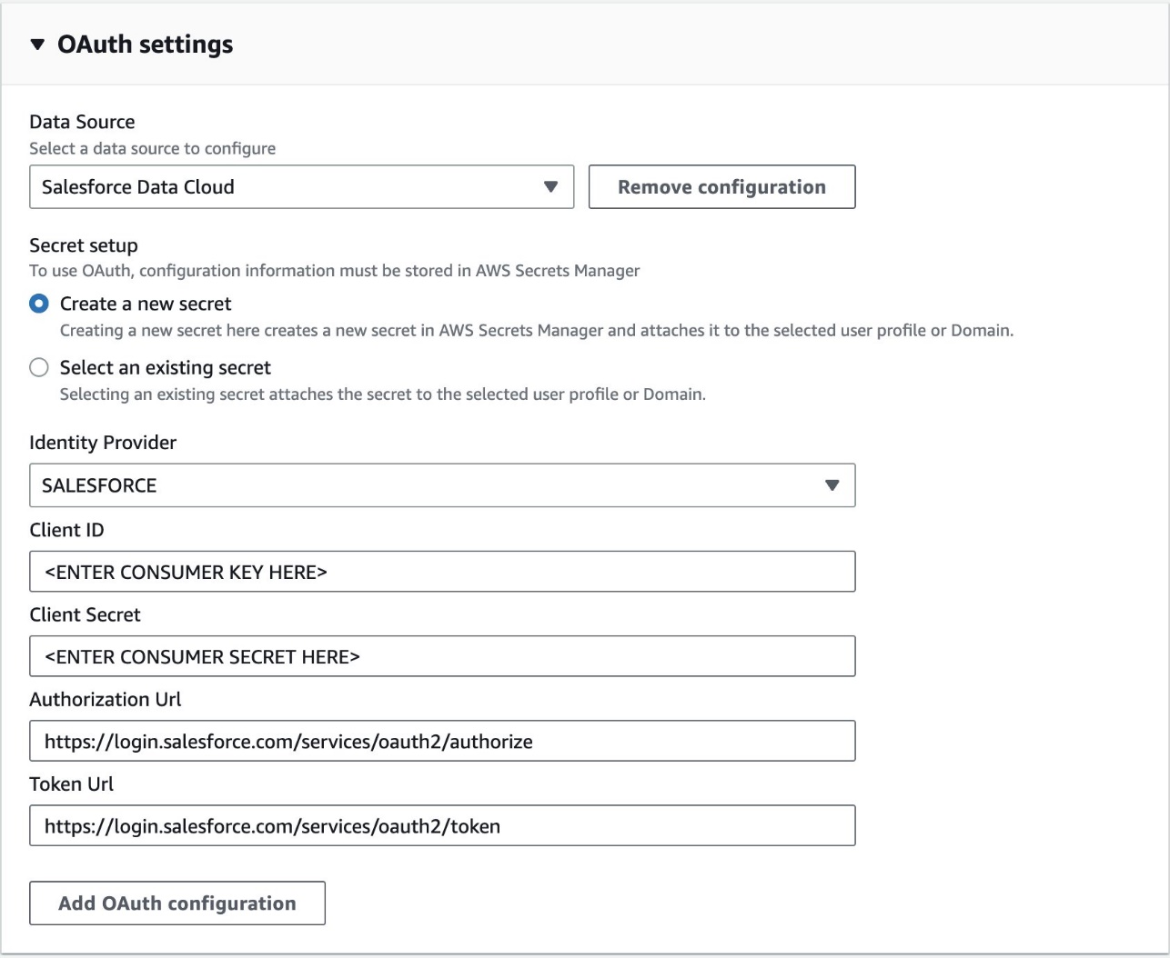Viewport: 1170px width, 958px height.
Task: Click into the Authorization Url field
Action: point(442,741)
